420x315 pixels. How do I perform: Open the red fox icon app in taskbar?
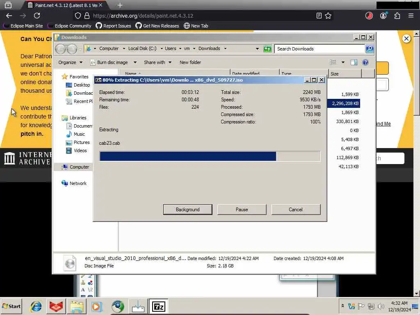[56, 306]
